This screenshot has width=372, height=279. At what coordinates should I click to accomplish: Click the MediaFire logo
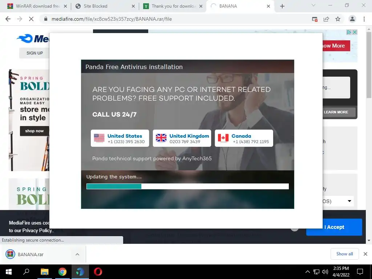click(33, 39)
